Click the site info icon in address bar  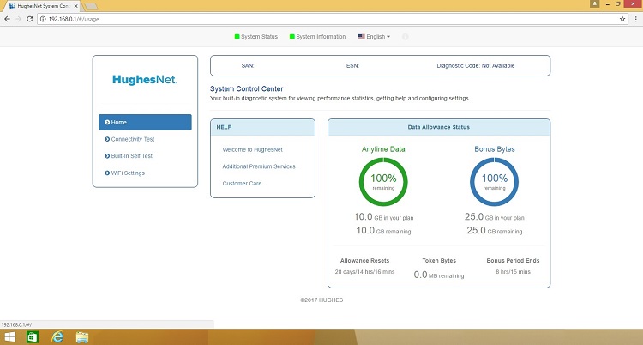tap(43, 19)
